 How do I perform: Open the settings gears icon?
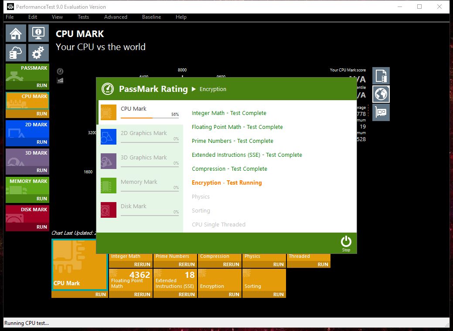38,53
